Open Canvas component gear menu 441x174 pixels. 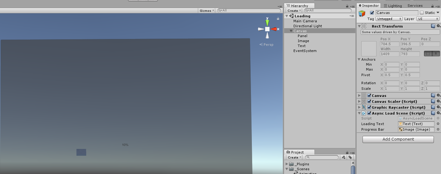[438, 96]
